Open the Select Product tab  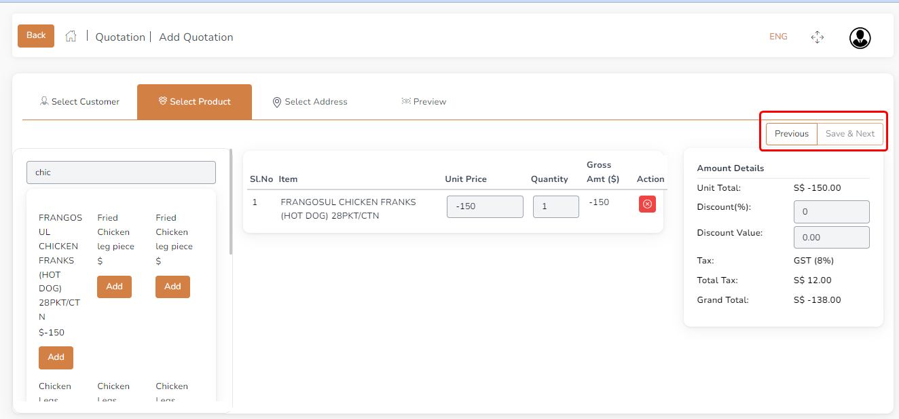click(194, 102)
